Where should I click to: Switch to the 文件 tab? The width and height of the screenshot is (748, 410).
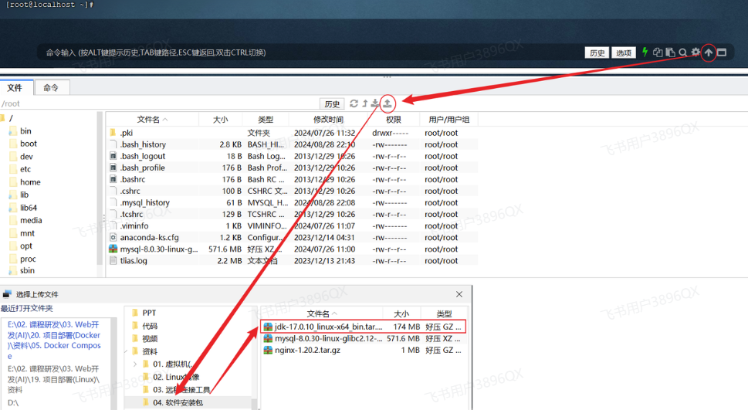[15, 88]
